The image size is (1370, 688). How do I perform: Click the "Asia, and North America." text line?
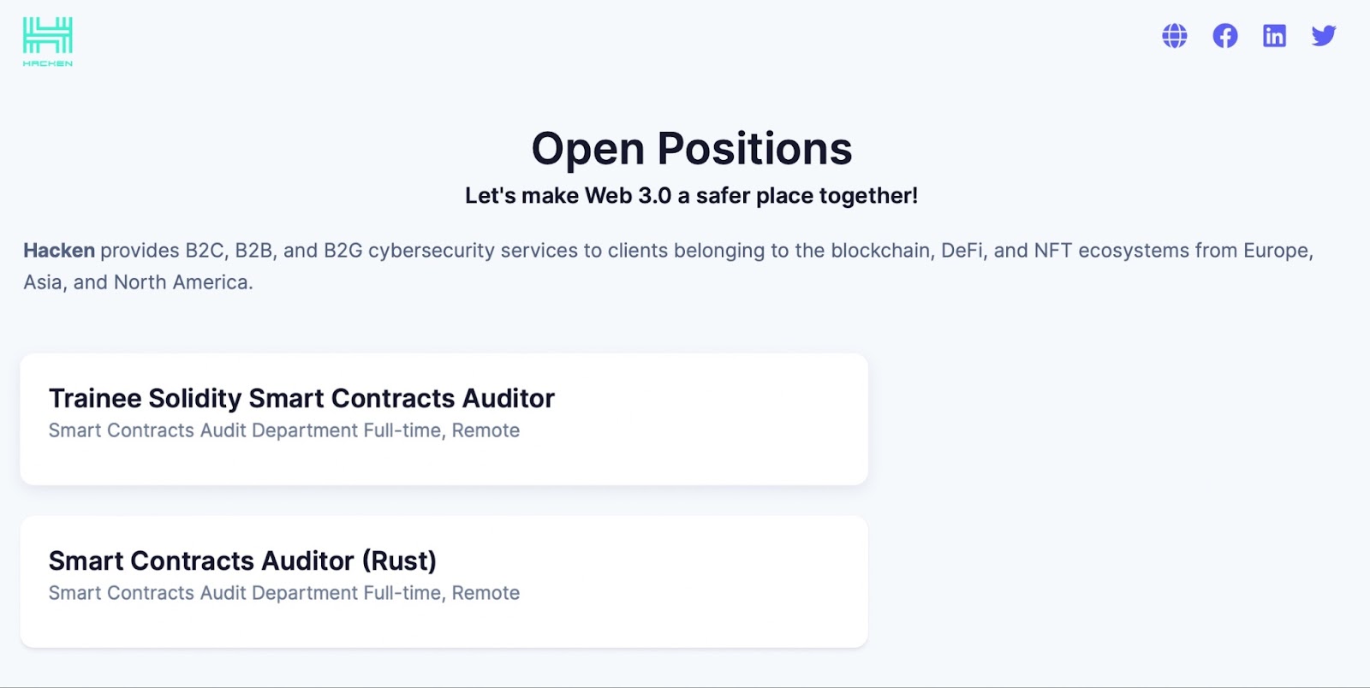coord(138,282)
